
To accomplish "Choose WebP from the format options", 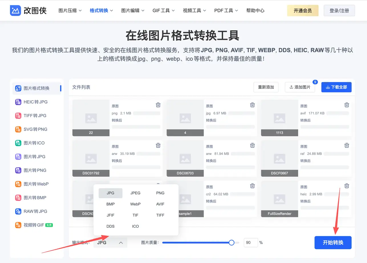I will 135,204.
